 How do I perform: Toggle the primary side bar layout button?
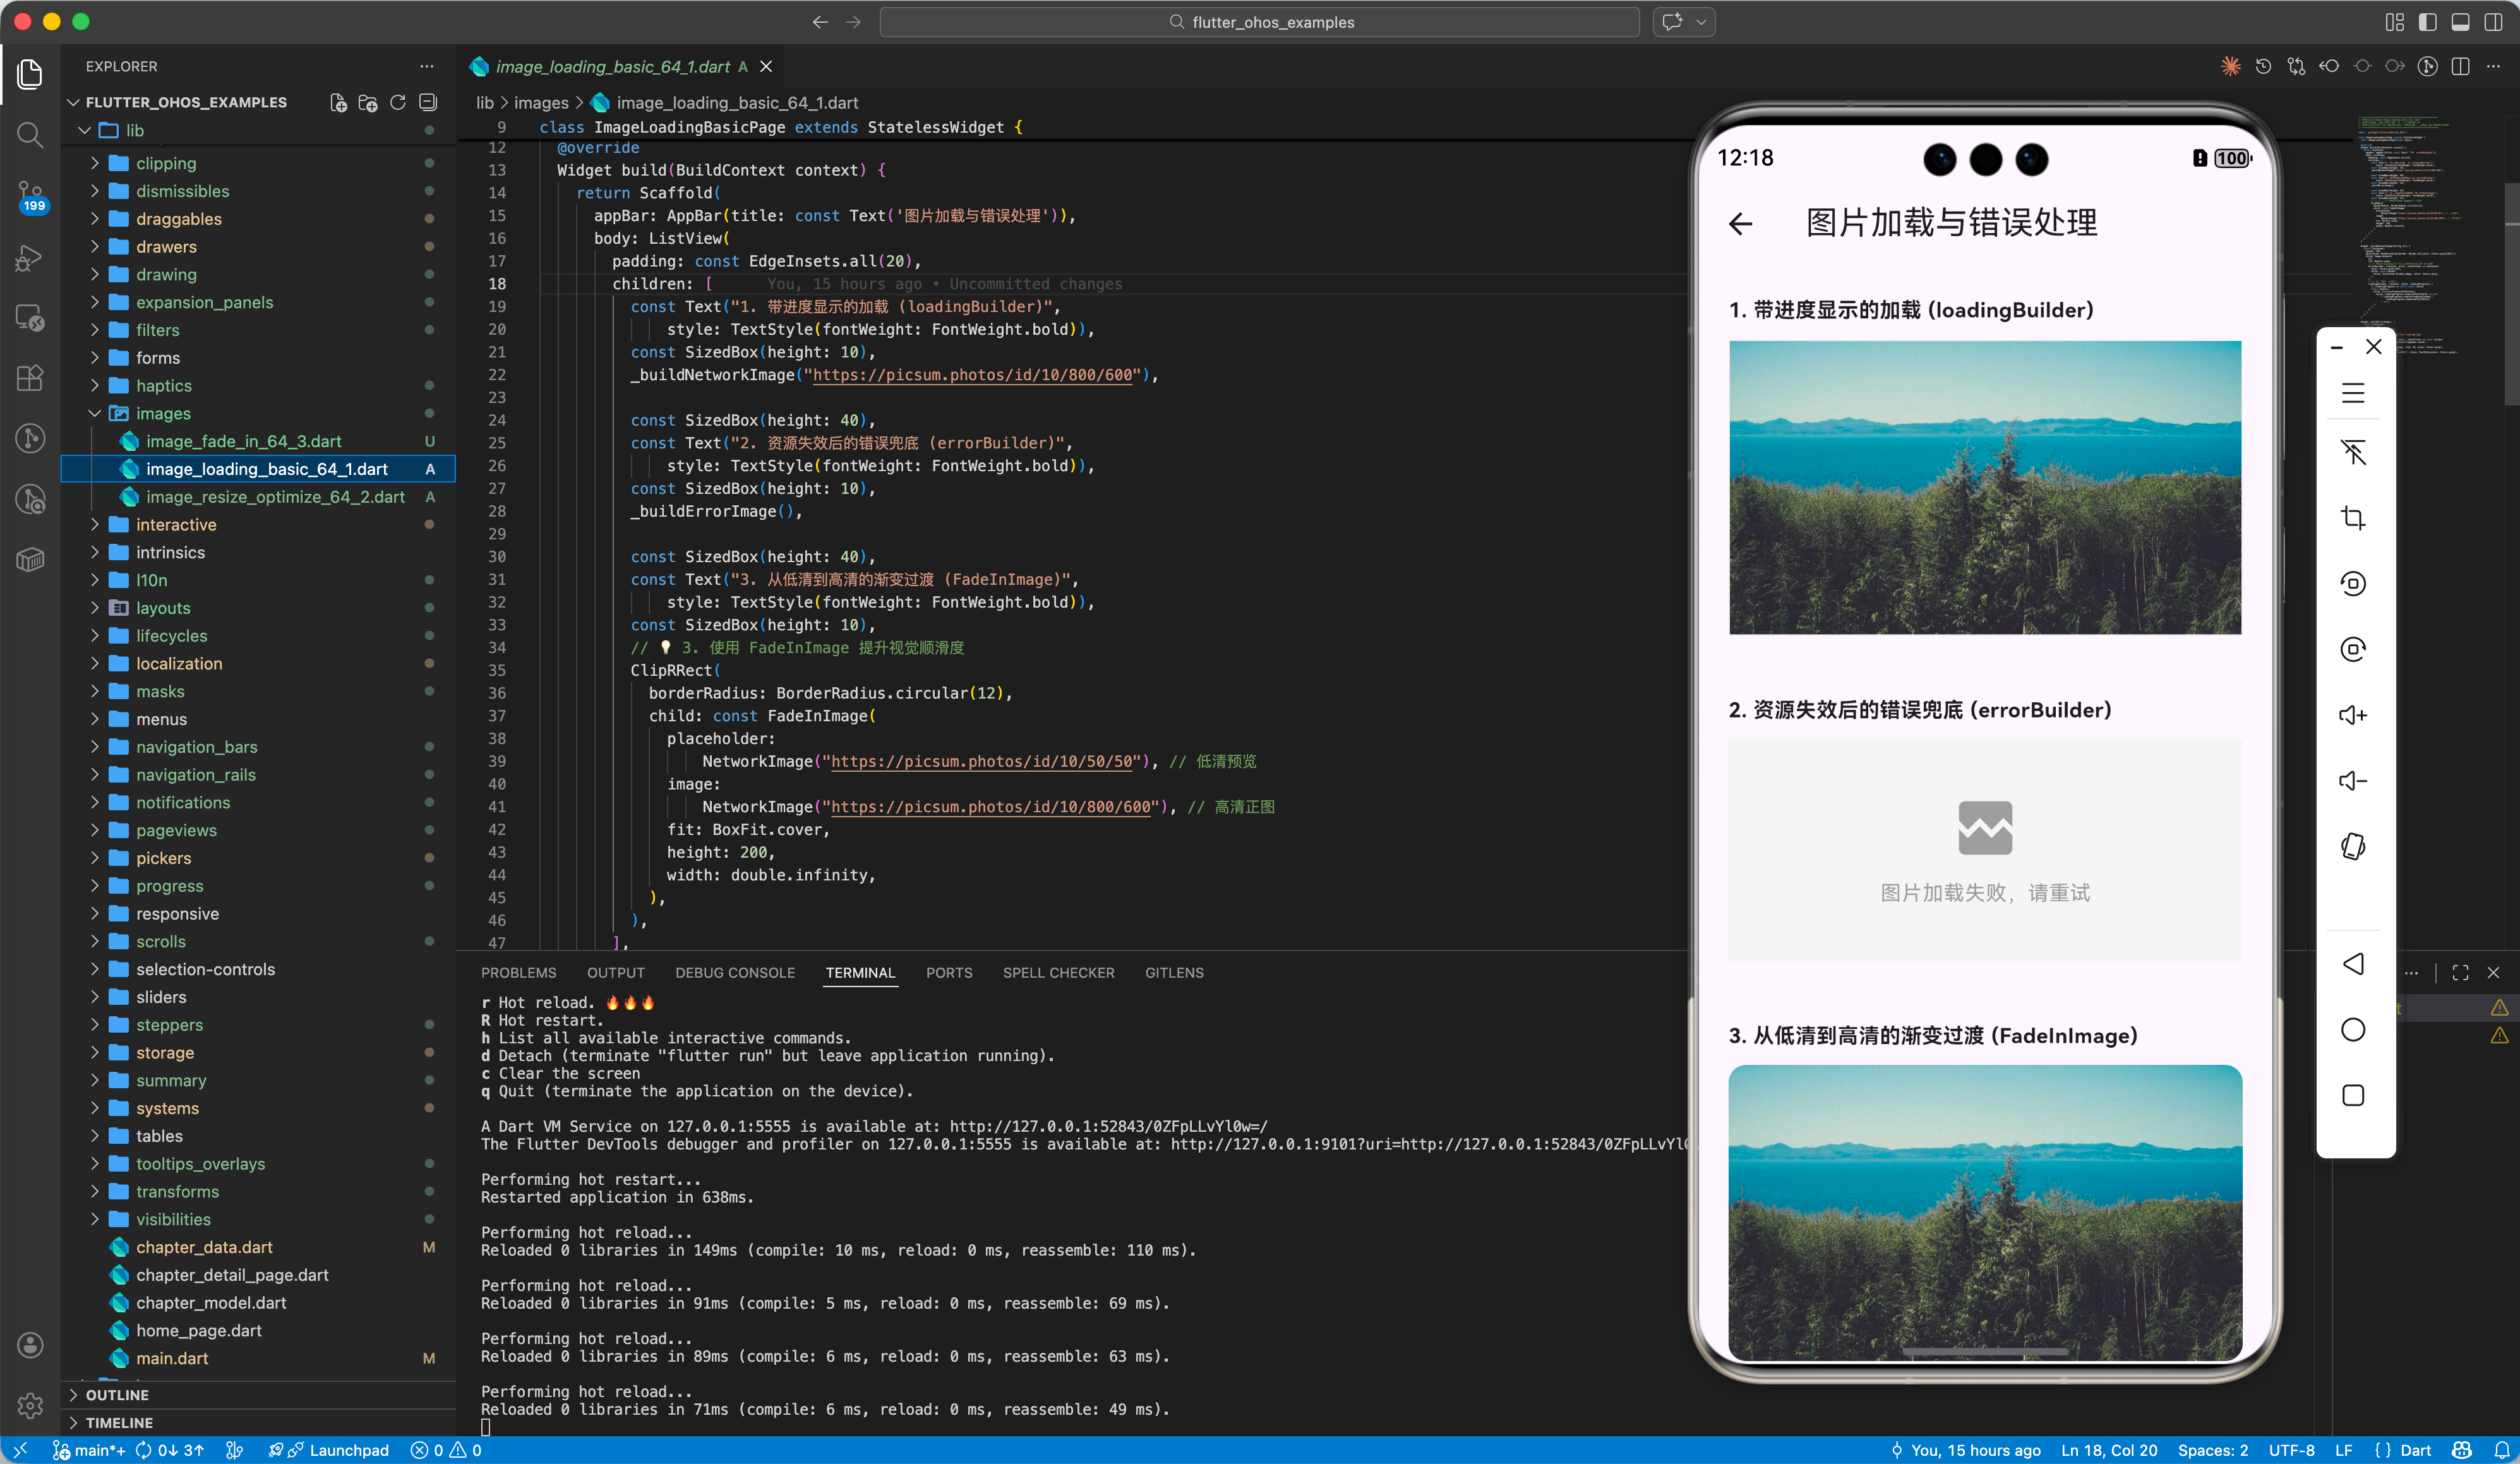click(2427, 22)
